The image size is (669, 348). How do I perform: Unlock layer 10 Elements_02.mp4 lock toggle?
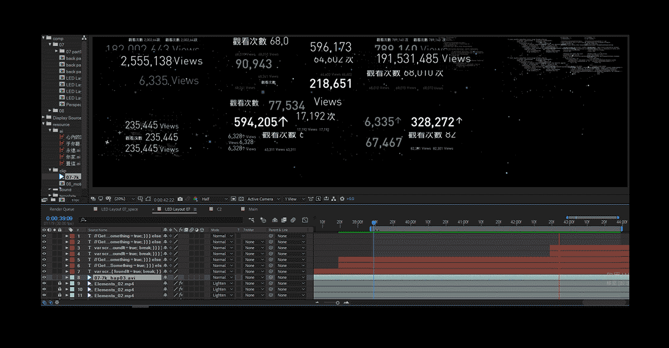tap(60, 290)
